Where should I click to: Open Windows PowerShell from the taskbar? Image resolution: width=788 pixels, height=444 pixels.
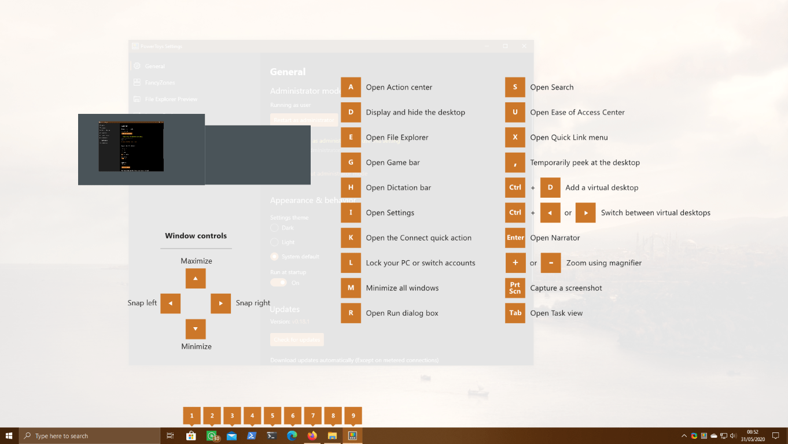251,435
